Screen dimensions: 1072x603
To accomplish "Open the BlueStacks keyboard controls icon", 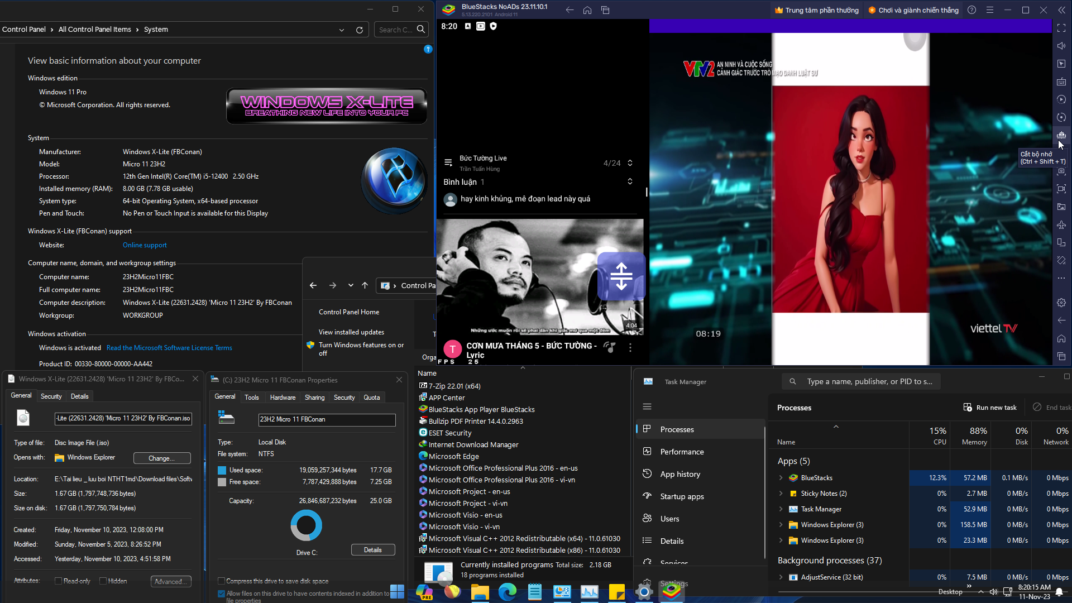I will point(1061,82).
